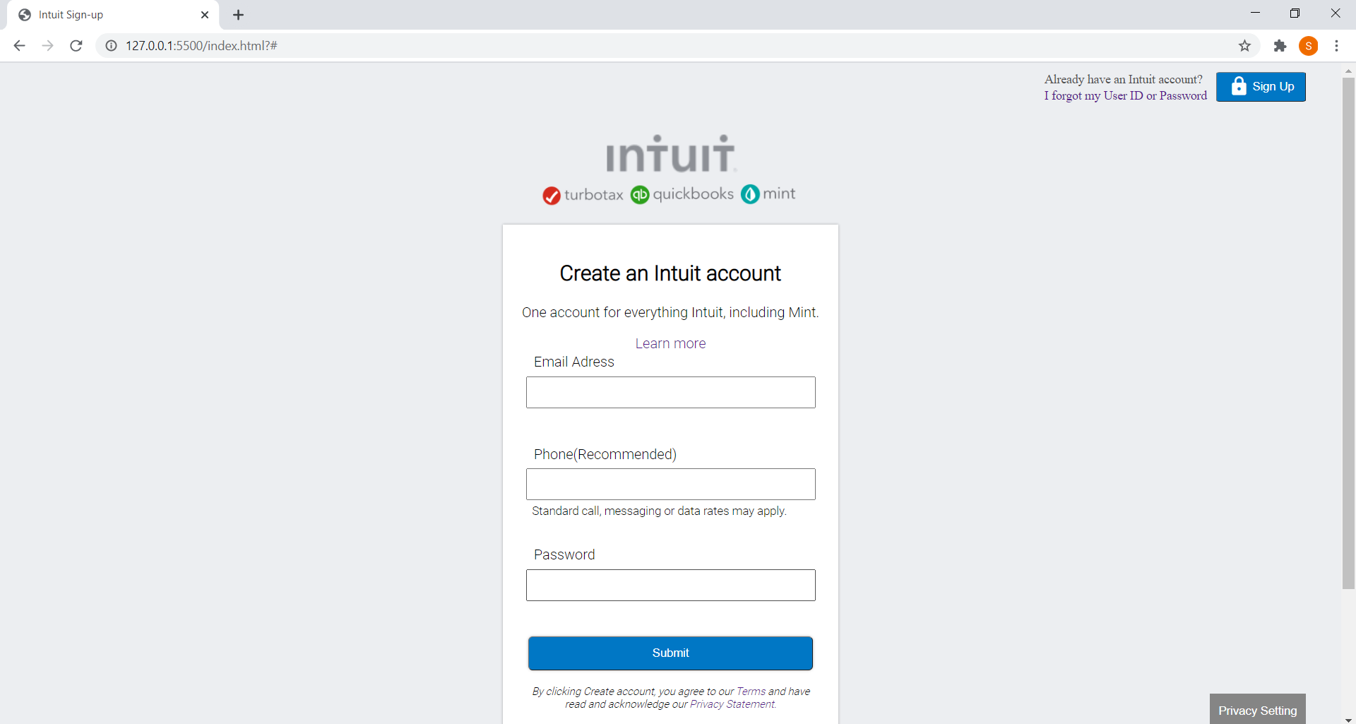Open the orange profile avatar S

point(1309,46)
